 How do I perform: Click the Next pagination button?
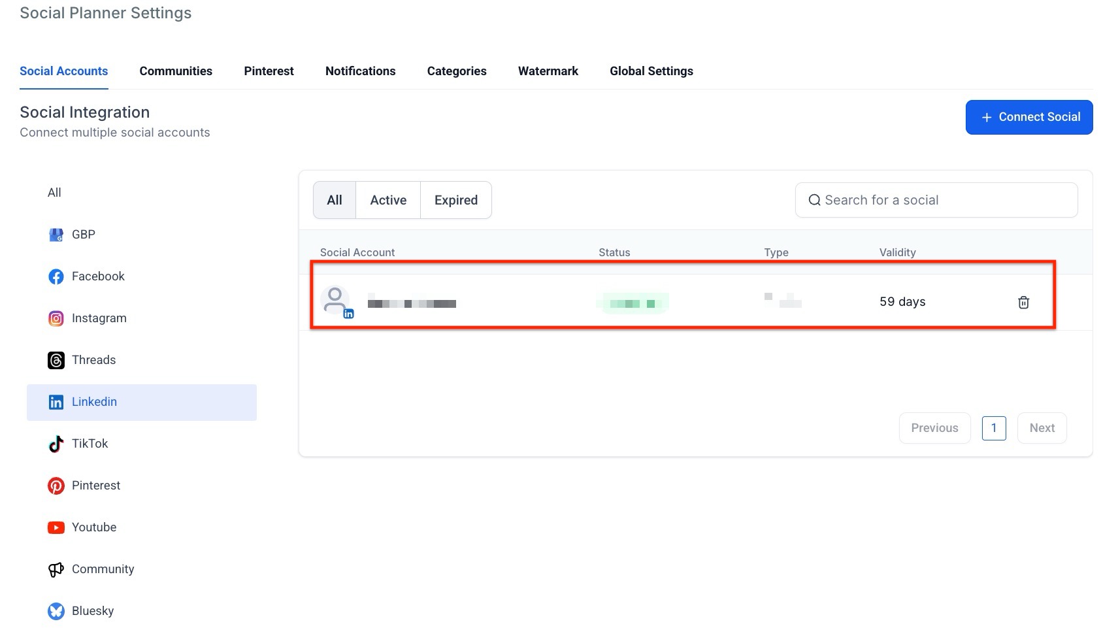pos(1042,428)
